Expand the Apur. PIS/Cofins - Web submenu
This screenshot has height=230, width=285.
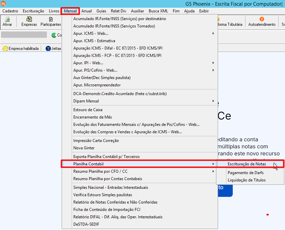pos(213,70)
